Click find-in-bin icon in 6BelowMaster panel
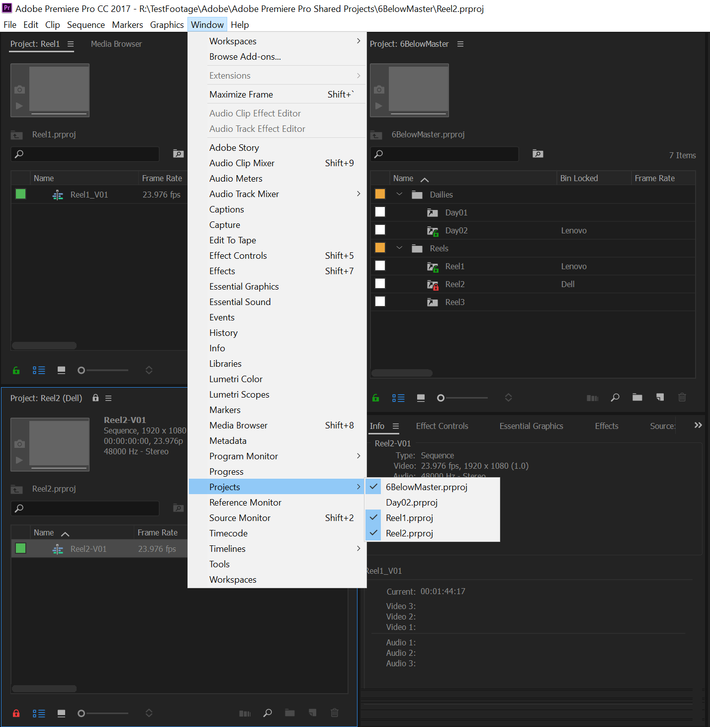Image resolution: width=710 pixels, height=727 pixels. click(x=537, y=154)
